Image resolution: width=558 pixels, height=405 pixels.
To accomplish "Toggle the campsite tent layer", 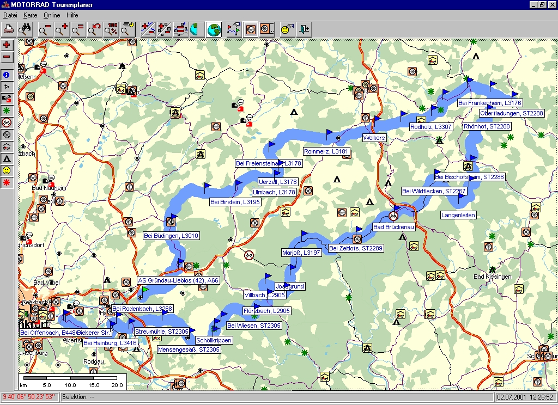I will tap(7, 158).
